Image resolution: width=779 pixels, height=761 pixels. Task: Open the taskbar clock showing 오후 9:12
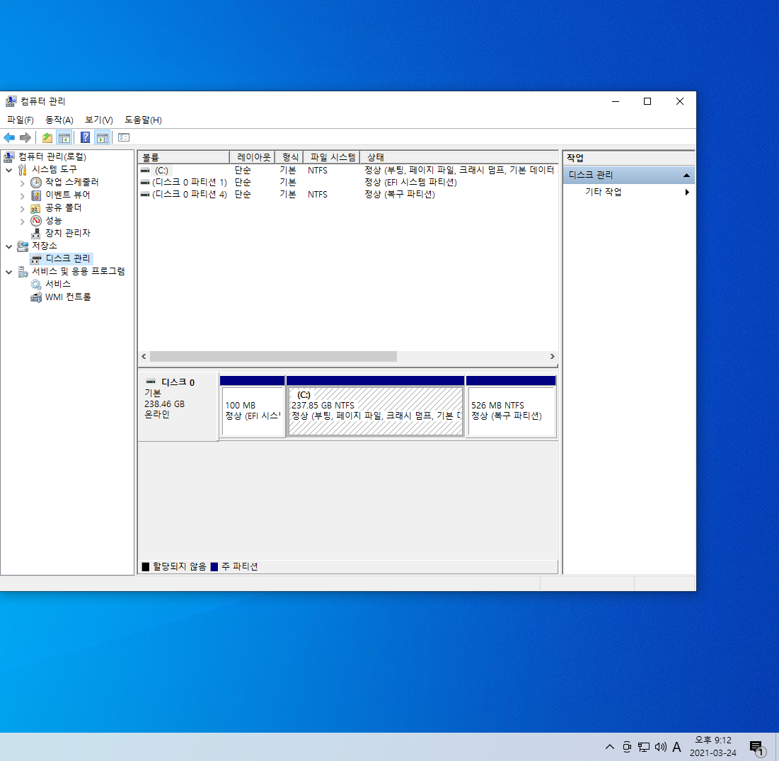[713, 747]
